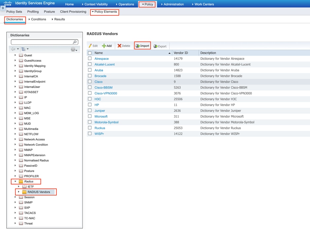The height and width of the screenshot is (236, 310).
Task: Open the Policy Elements dropdown menu
Action: (x=104, y=12)
